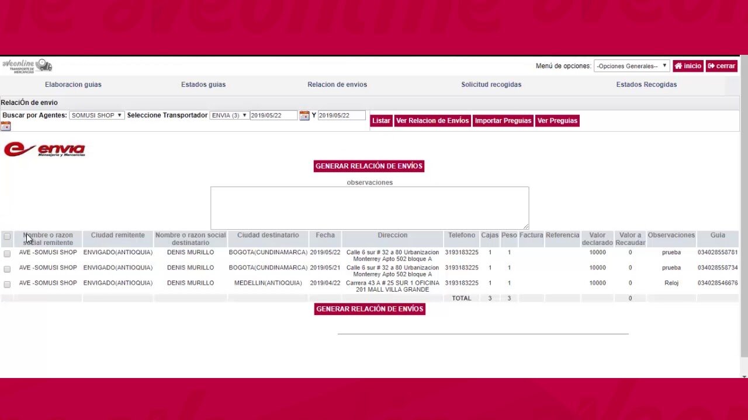Click the Importar Preguias button
Image resolution: width=748 pixels, height=420 pixels.
pos(503,121)
